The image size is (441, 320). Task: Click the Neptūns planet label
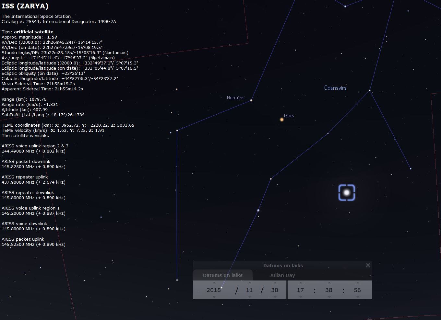click(236, 97)
